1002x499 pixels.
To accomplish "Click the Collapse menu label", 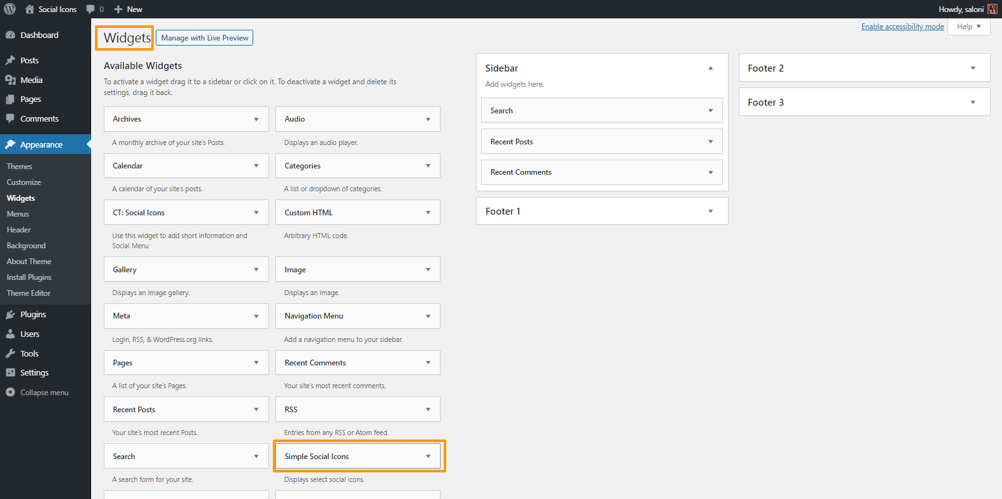I will pyautogui.click(x=44, y=393).
